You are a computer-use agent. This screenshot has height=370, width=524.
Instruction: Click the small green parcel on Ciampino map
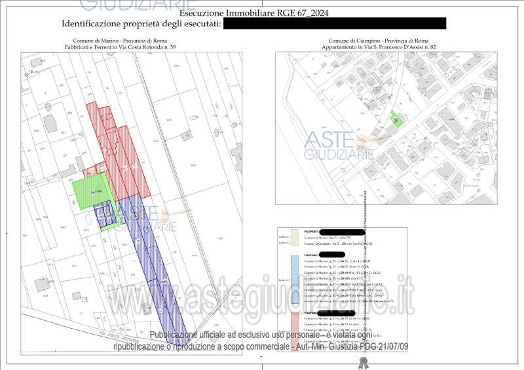(395, 119)
